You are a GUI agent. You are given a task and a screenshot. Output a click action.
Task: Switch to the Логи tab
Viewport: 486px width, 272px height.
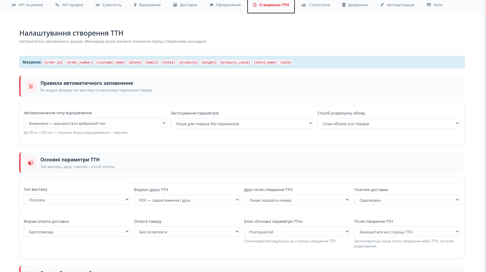[435, 5]
